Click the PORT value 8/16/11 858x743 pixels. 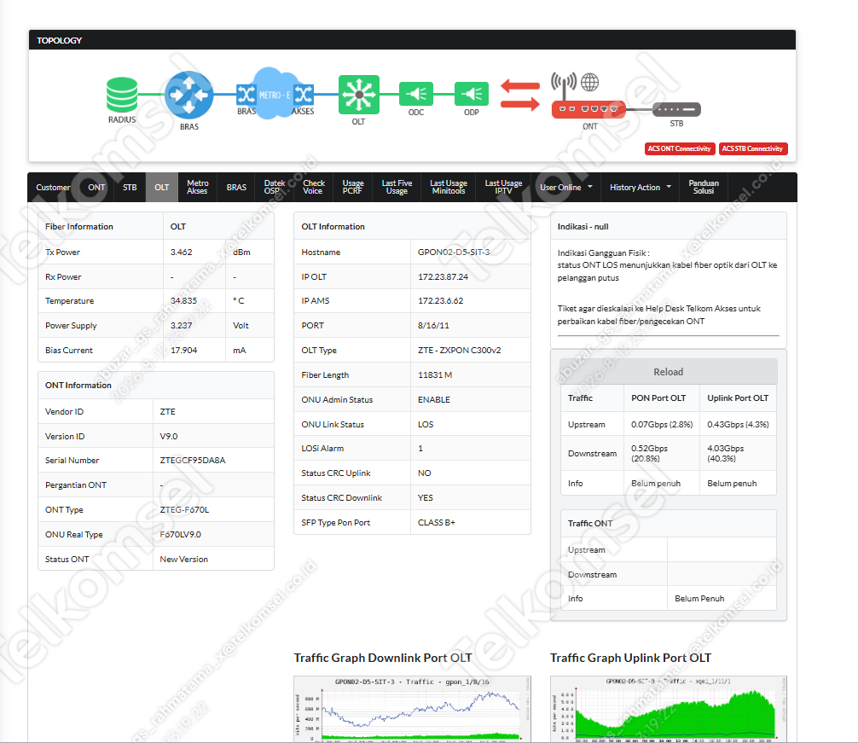pos(433,326)
